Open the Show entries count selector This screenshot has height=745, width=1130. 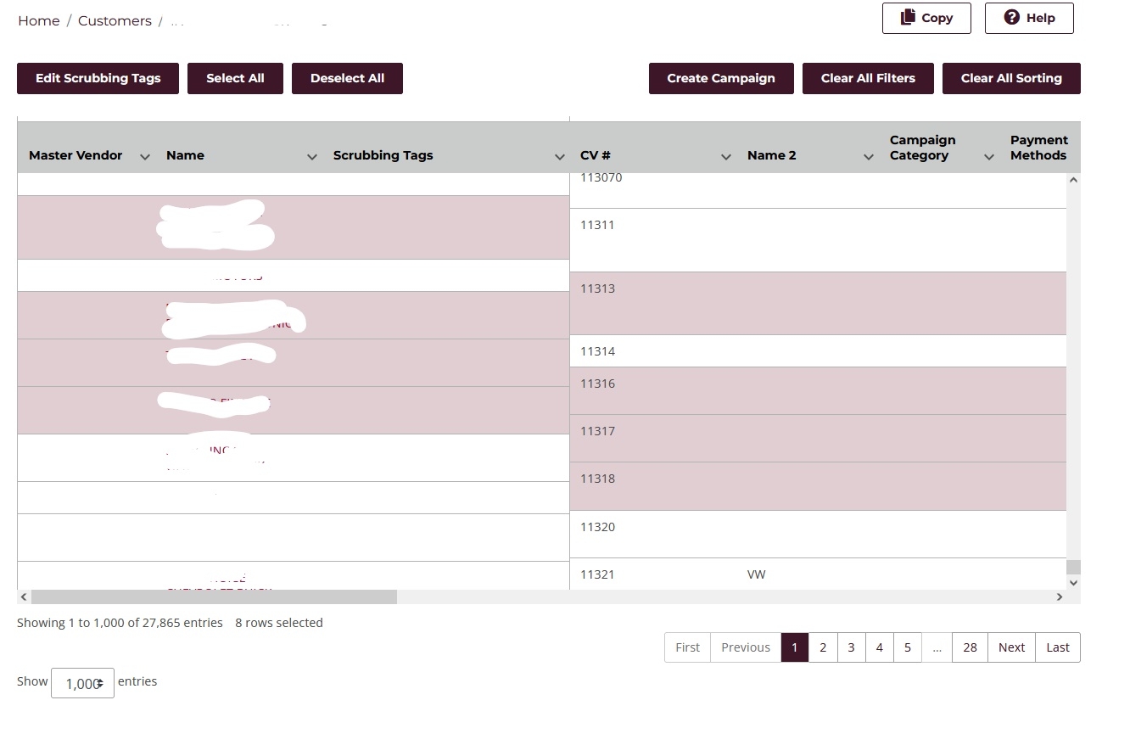82,682
